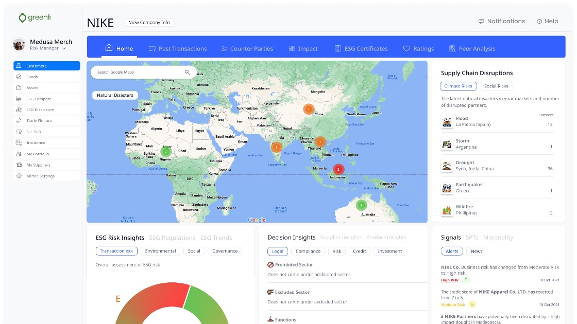The height and width of the screenshot is (324, 577).
Task: Click the High Risk link
Action: [x=450, y=280]
